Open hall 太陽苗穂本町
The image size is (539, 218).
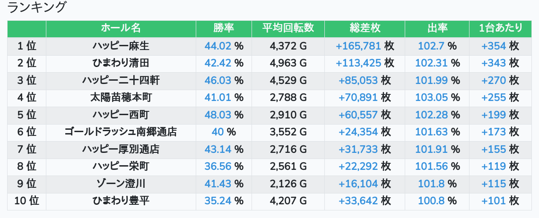point(121,97)
